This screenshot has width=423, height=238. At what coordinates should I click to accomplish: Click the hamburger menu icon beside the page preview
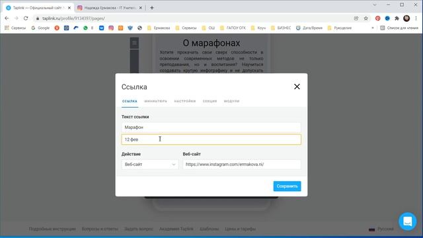[x=134, y=43]
